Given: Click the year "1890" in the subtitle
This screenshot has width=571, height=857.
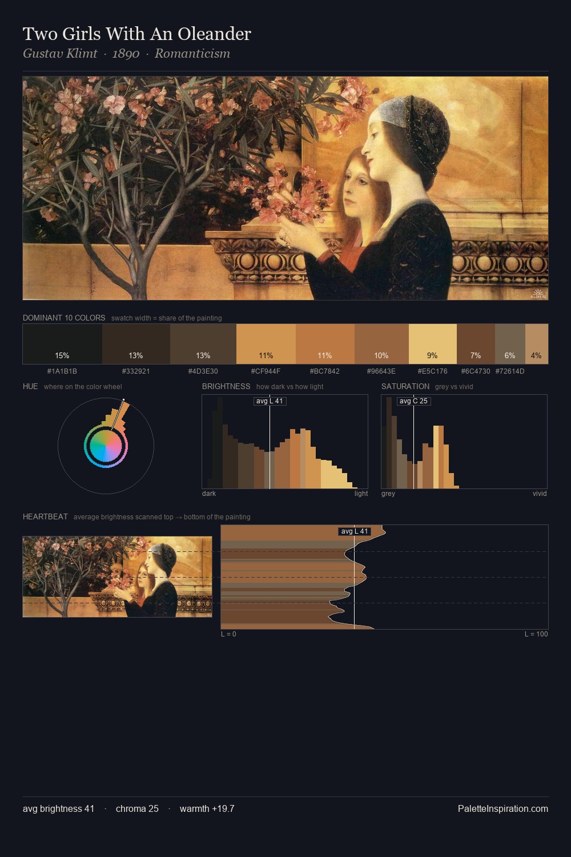Looking at the screenshot, I should (126, 54).
